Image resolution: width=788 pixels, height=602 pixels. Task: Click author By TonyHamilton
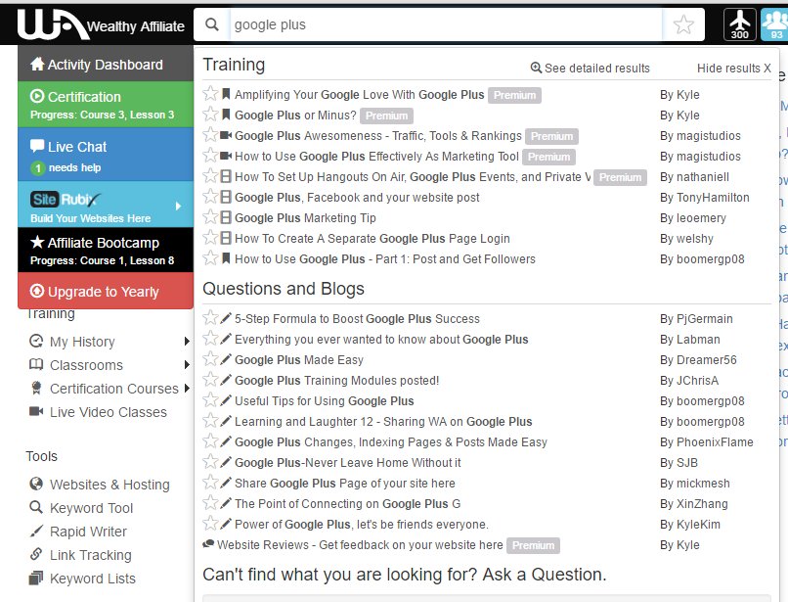click(x=705, y=198)
